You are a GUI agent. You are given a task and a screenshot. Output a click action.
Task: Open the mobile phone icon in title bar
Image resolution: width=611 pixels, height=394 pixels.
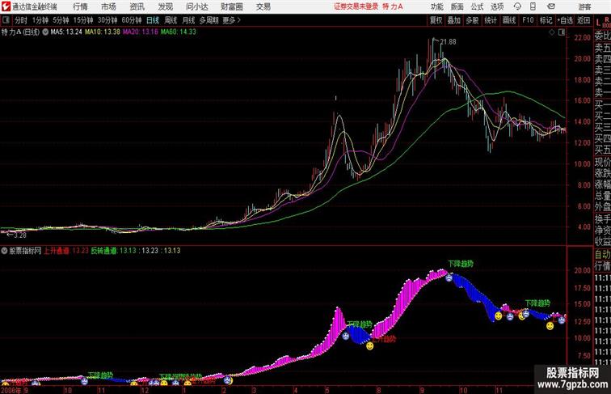[533, 6]
